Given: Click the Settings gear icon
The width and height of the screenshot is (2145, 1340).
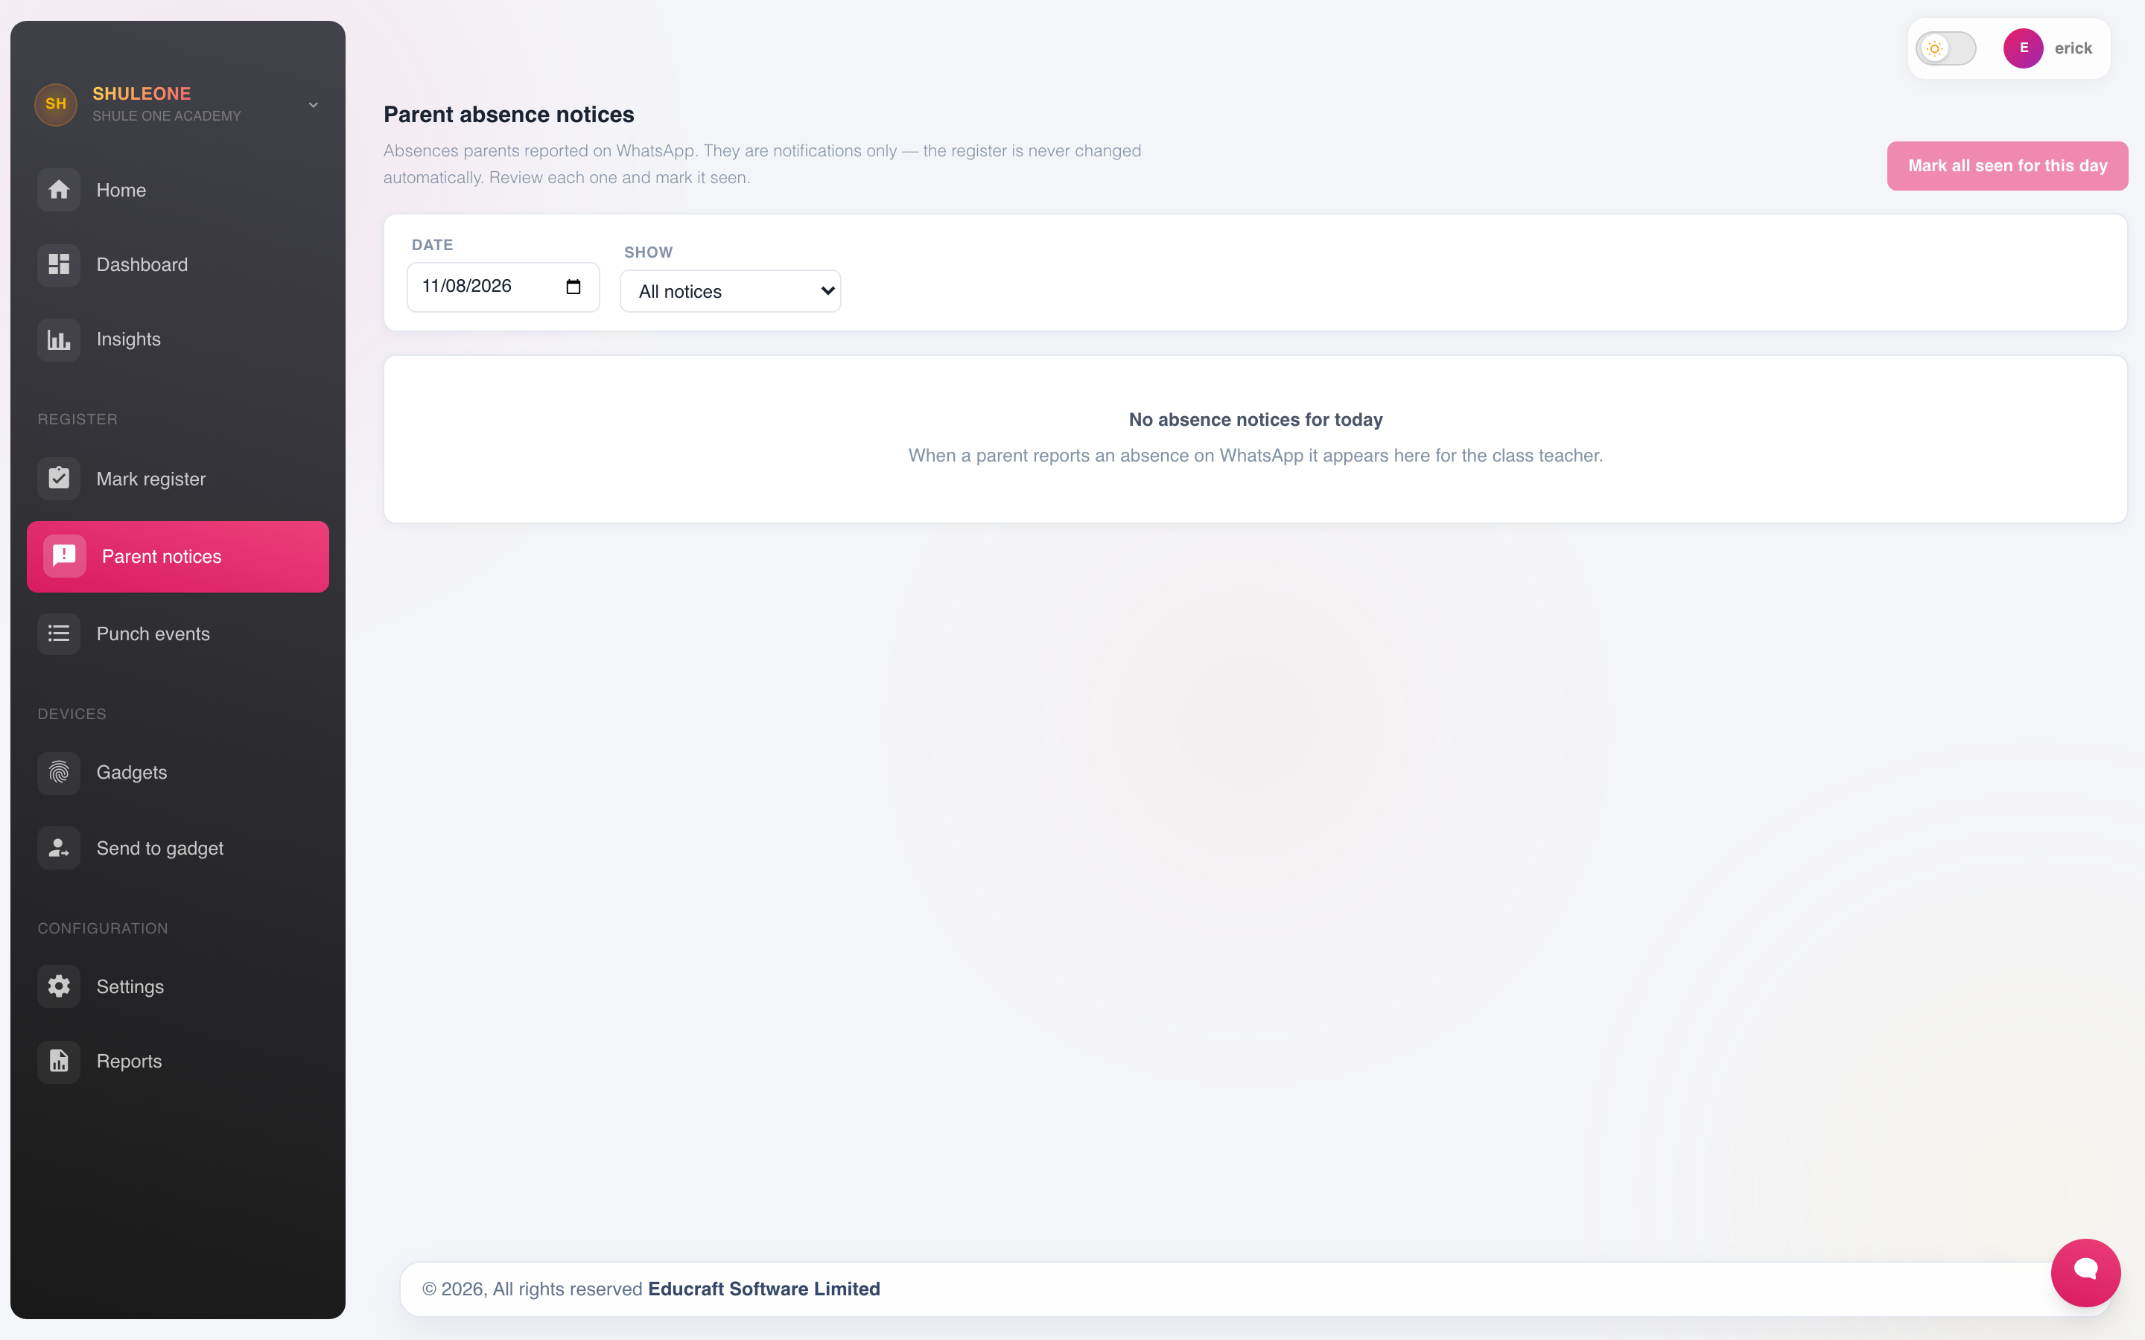Looking at the screenshot, I should tap(59, 986).
